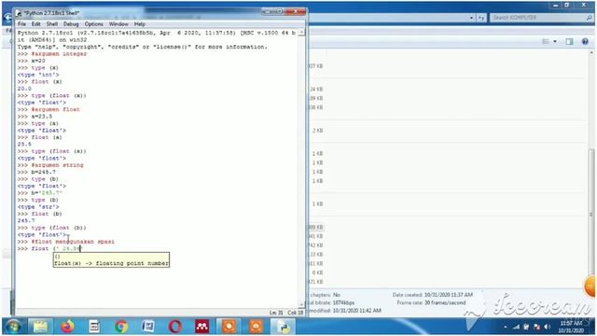Click the '20.0' output line
Image resolution: width=597 pixels, height=336 pixels.
tap(24, 89)
